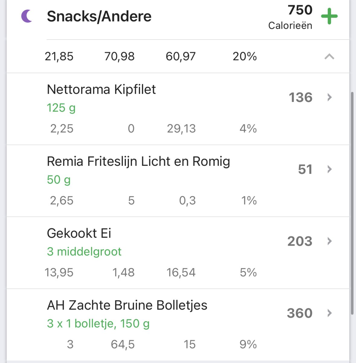This screenshot has width=356, height=363.
Task: Tap the Snacks/Andere heading
Action: (99, 16)
